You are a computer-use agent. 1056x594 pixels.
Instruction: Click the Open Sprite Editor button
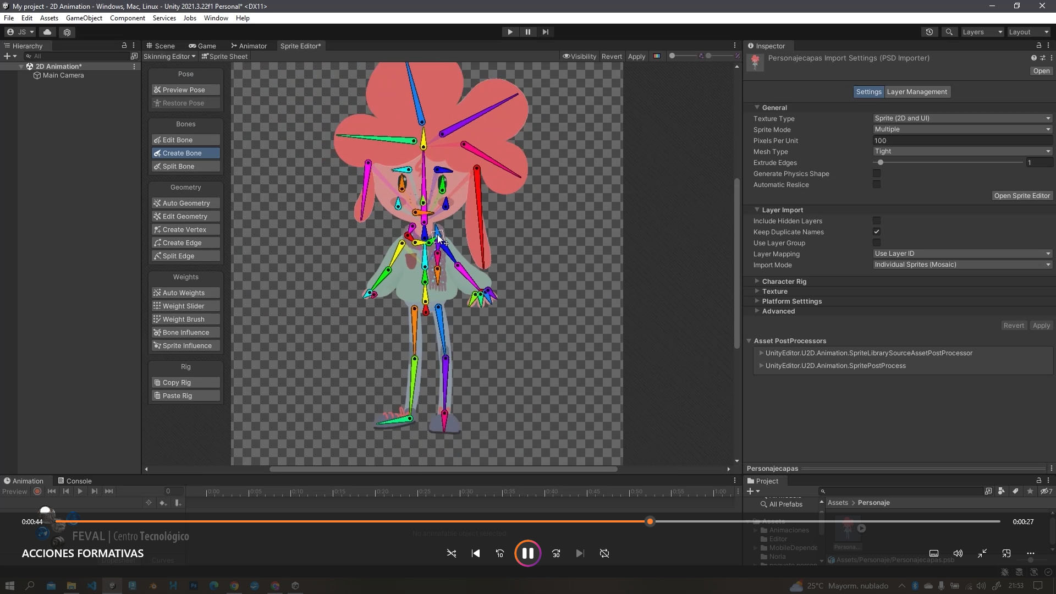(x=1022, y=195)
